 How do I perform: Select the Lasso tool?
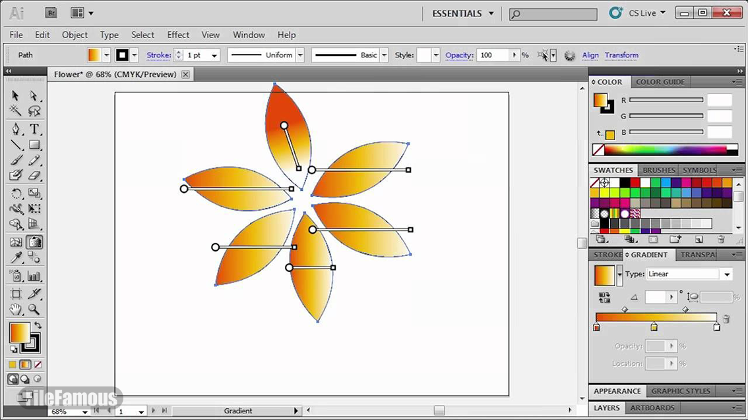[x=34, y=111]
